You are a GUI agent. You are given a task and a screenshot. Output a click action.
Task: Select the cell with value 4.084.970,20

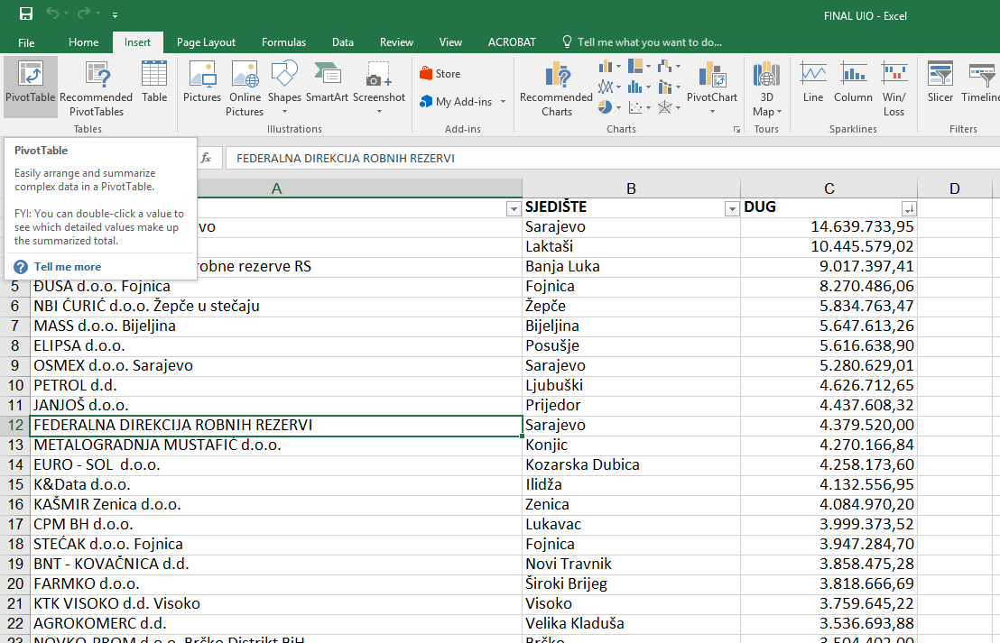pos(829,504)
